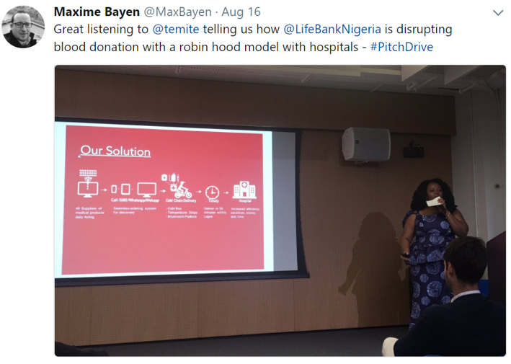The height and width of the screenshot is (364, 511).
Task: Click the hospital building icon on slide
Action: click(244, 190)
